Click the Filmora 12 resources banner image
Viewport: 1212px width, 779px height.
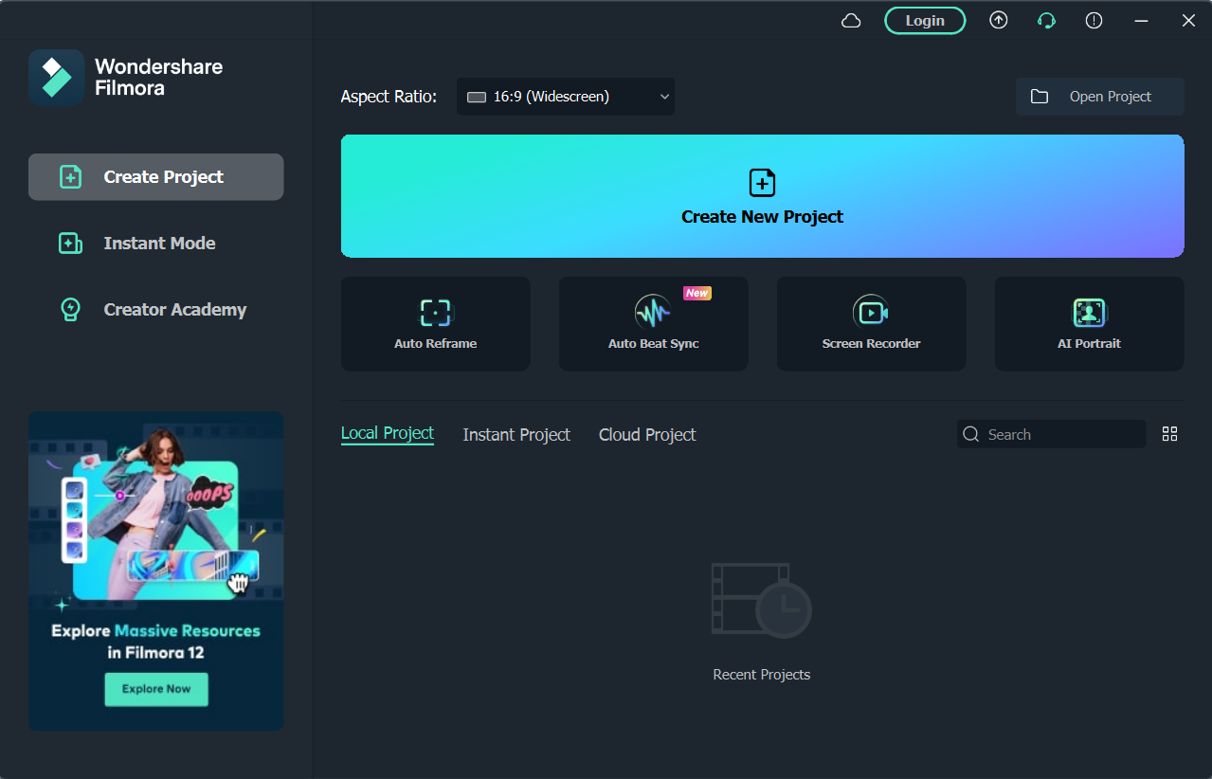156,571
